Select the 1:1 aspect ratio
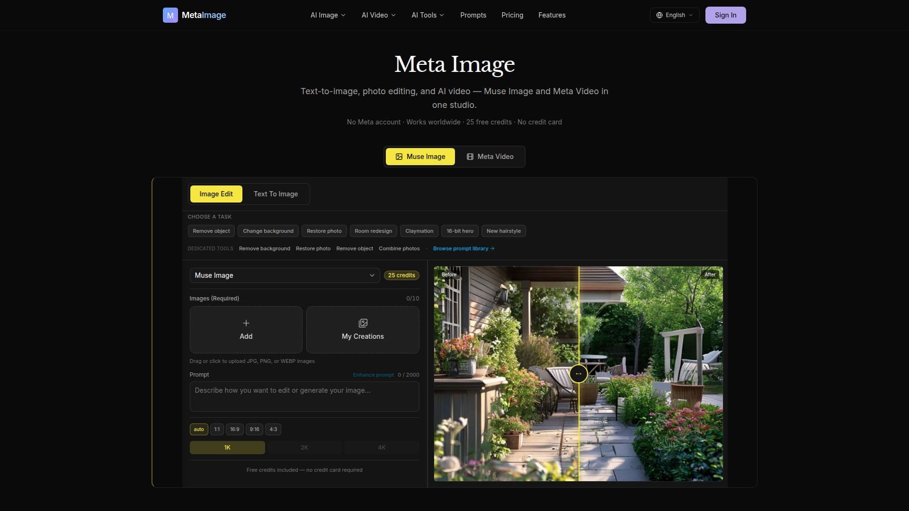The image size is (909, 511). tap(217, 430)
